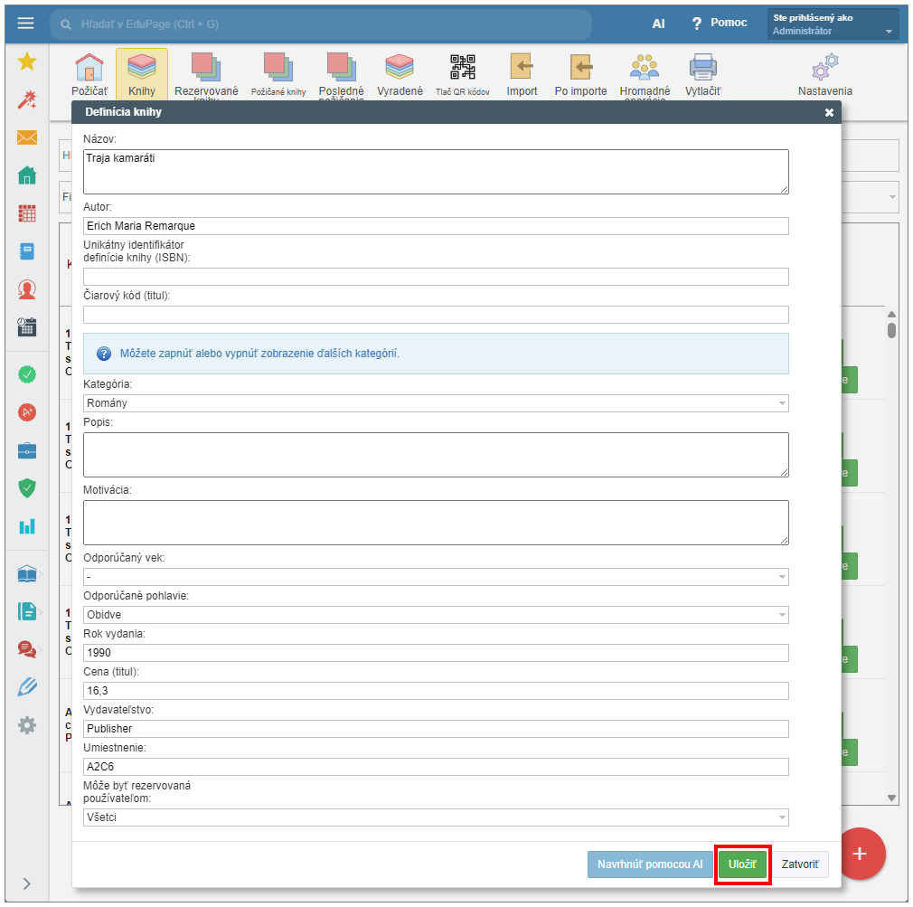Open Hromadné operácie icon
Viewport: 913px width, 907px height.
(645, 69)
